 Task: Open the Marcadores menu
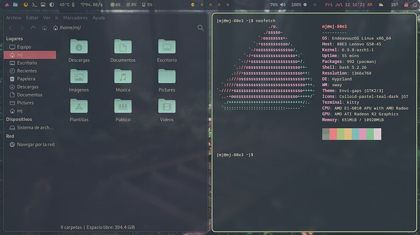(75, 18)
